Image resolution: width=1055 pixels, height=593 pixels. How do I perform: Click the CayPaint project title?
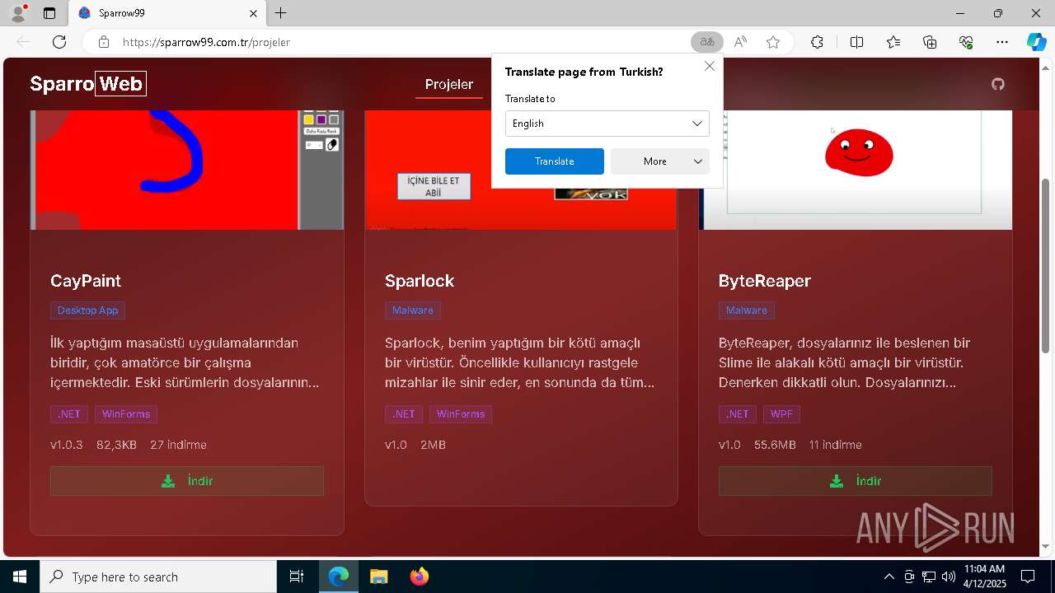(x=86, y=281)
